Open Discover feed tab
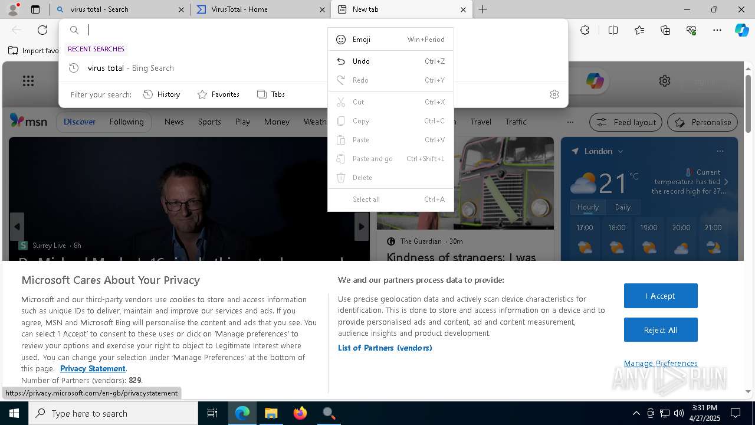 click(80, 122)
